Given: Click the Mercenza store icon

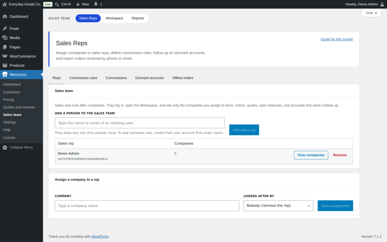Looking at the screenshot, I should [x=5, y=74].
